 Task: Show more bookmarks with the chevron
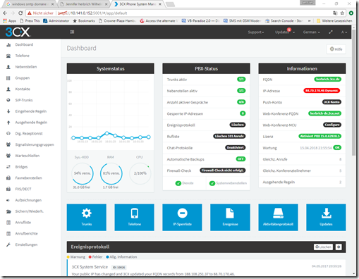[x=310, y=20]
